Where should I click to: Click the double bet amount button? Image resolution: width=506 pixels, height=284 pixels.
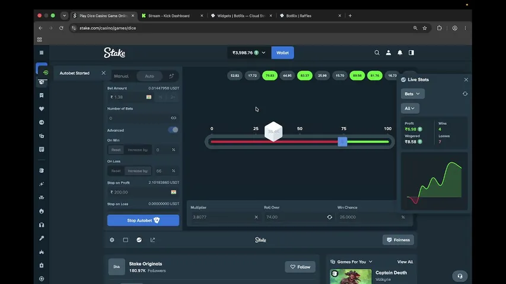(173, 97)
